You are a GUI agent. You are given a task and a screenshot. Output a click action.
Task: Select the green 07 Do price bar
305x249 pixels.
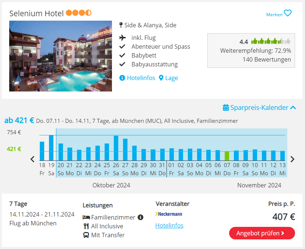pos(227,156)
